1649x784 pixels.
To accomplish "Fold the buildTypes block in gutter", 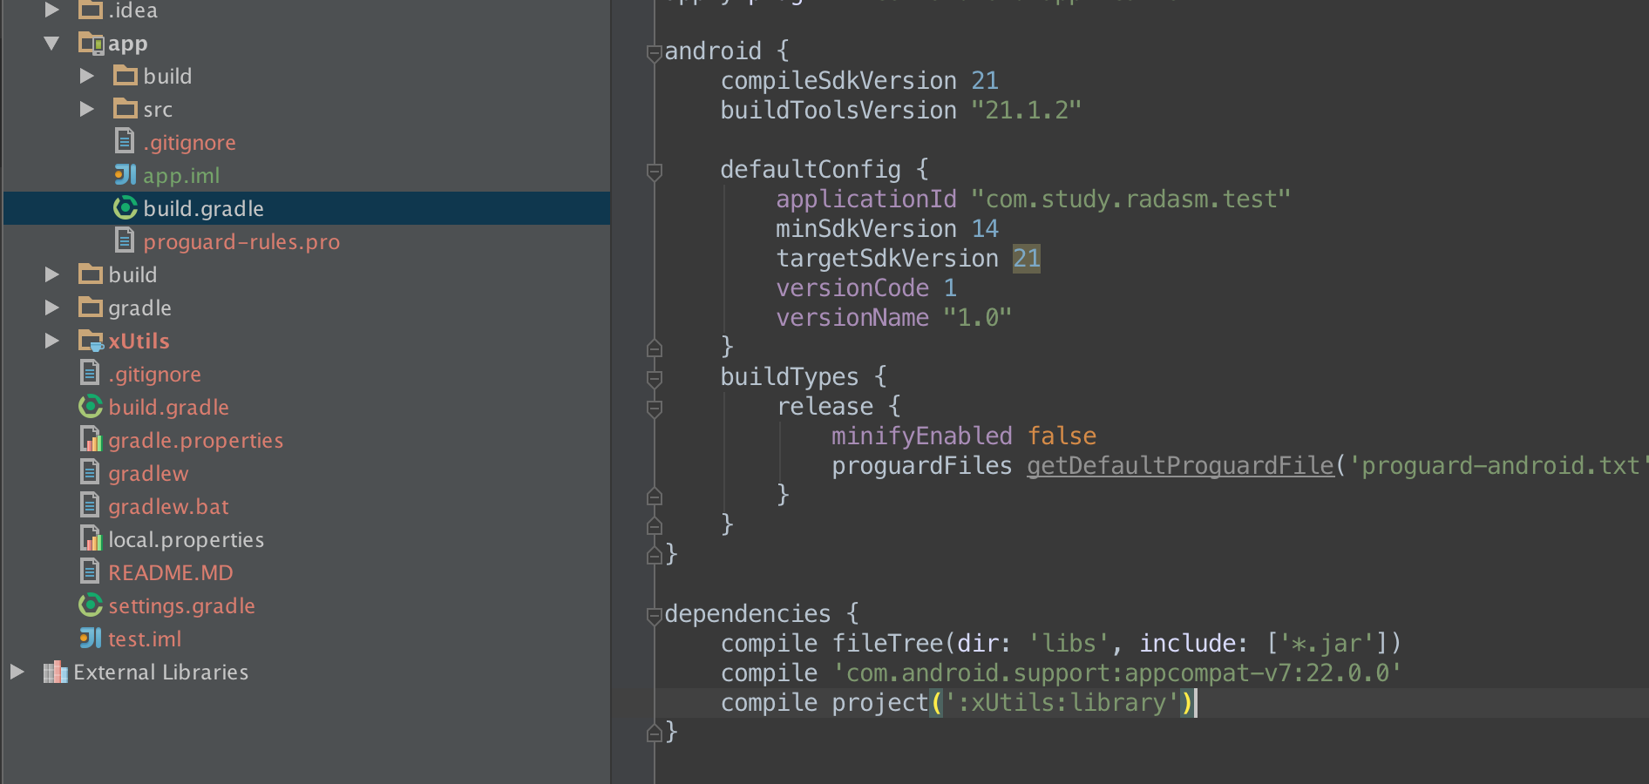I will point(655,379).
